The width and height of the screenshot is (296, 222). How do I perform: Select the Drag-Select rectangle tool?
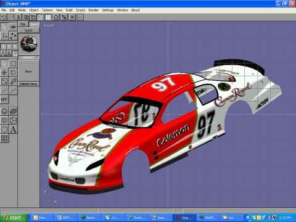pyautogui.click(x=13, y=64)
